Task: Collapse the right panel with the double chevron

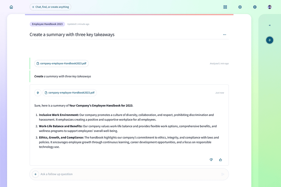Action: point(269,25)
